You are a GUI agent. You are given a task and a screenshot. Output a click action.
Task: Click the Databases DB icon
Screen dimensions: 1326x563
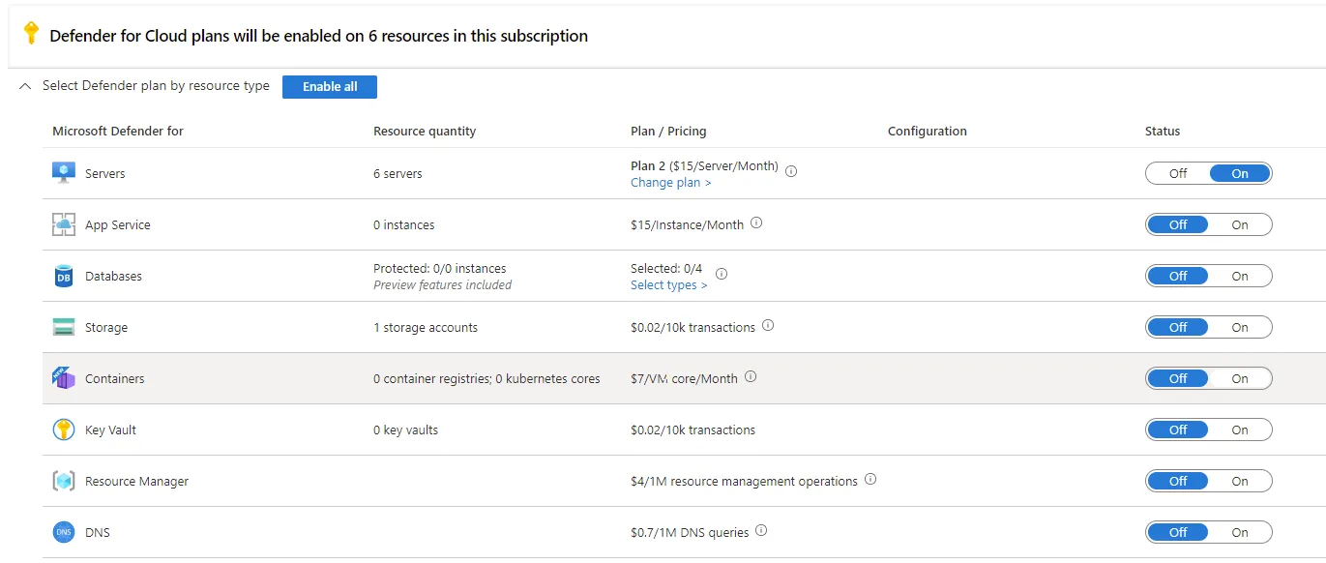63,276
